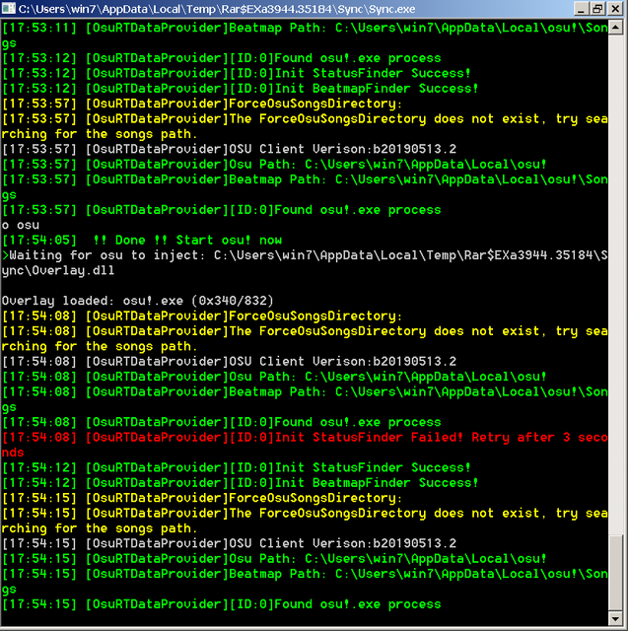Click the 17:54:12 'Init StatusFinder Success!' line
Screen dimensions: 628x631
237,467
